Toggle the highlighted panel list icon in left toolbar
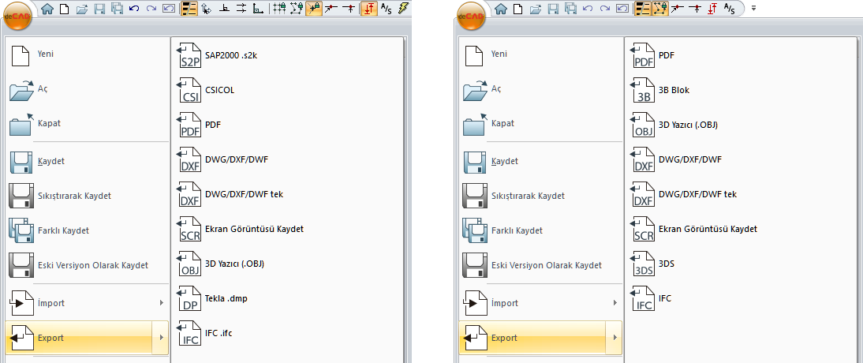 (189, 9)
